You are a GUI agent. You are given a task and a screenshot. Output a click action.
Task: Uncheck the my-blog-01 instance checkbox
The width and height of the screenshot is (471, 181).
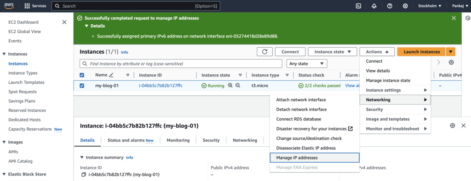click(82, 86)
